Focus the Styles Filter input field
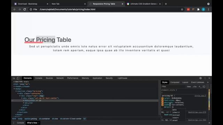 pos(173,86)
